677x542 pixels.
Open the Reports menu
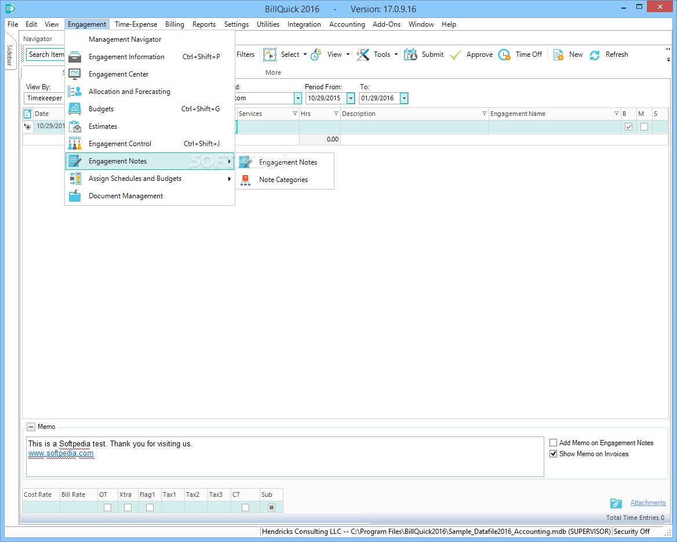(x=204, y=24)
